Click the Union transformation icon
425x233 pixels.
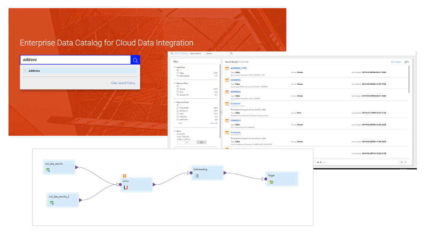click(126, 187)
